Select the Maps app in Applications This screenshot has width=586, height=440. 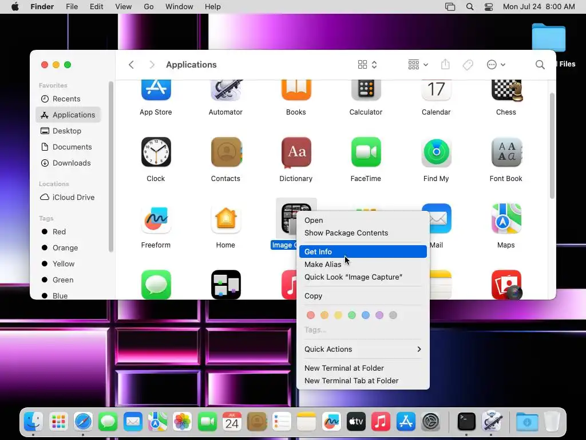[x=506, y=218]
